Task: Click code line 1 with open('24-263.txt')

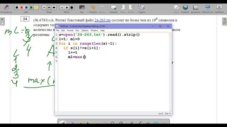Action: (x=99, y=35)
